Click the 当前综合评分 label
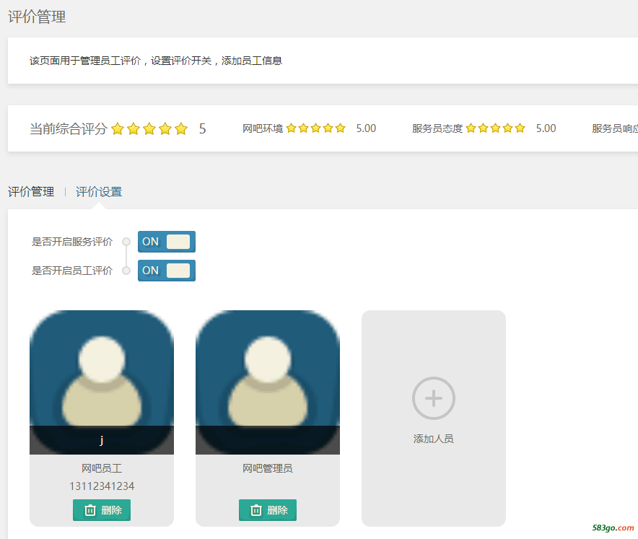The width and height of the screenshot is (638, 539). [x=69, y=129]
